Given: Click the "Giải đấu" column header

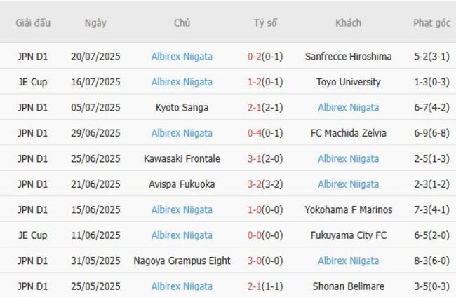Looking at the screenshot, I should [x=33, y=22].
